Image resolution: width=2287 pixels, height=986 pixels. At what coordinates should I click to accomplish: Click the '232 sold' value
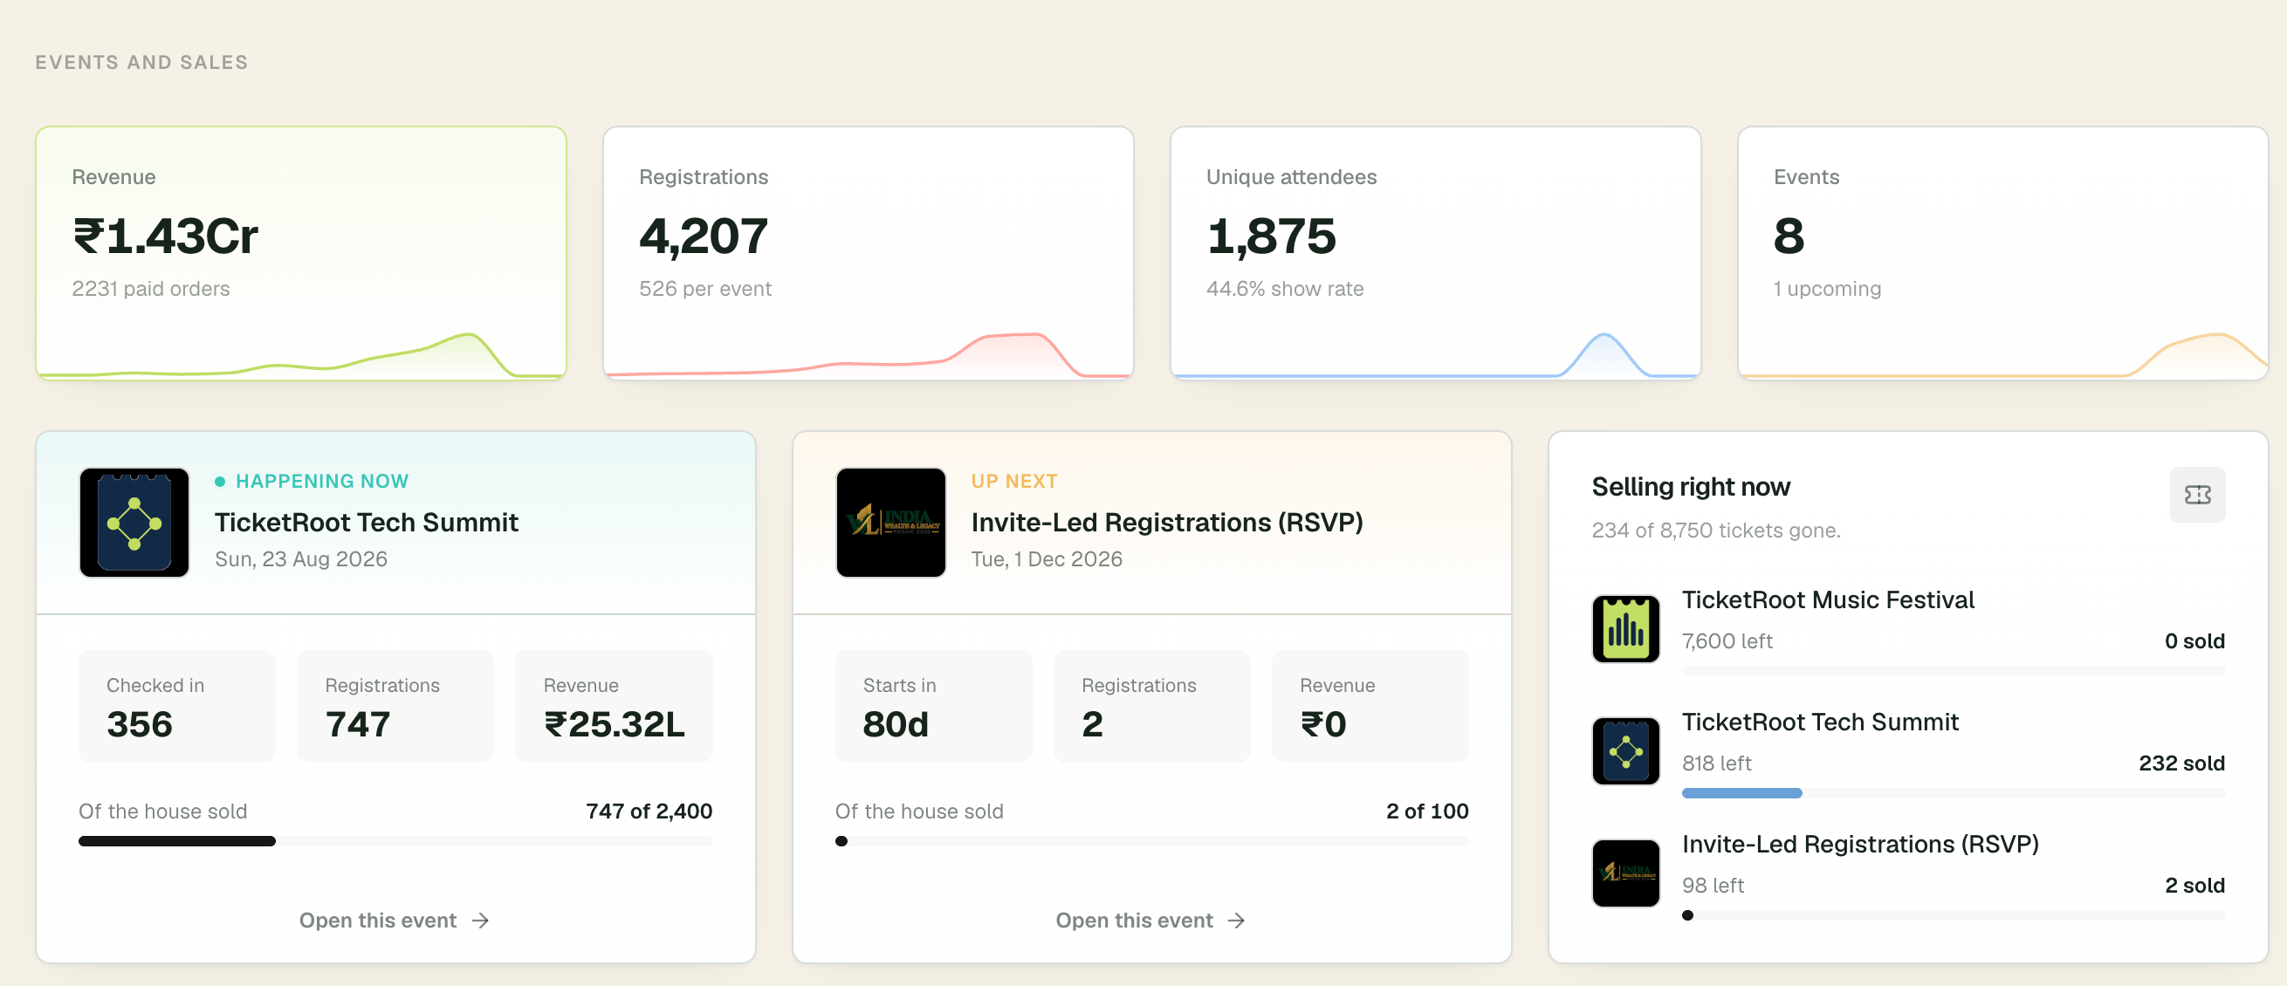pos(2181,763)
